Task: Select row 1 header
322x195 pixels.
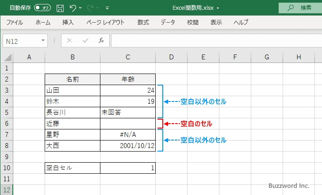Action: [x=7, y=68]
